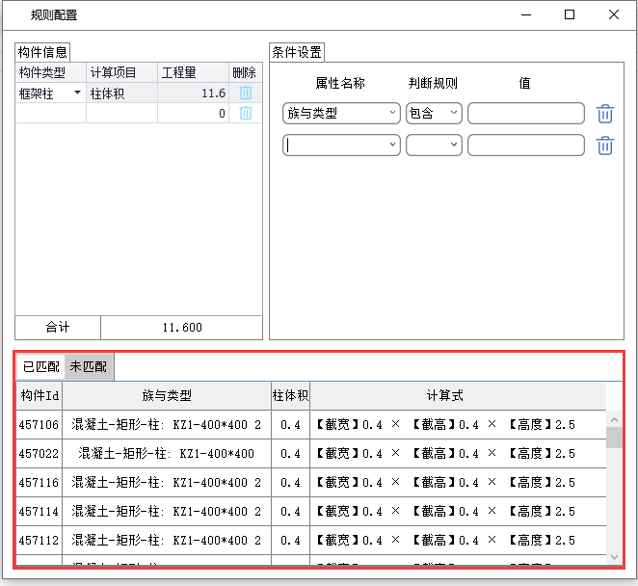The image size is (638, 586).
Task: Open the empty second rule dropdown
Action: (454, 145)
